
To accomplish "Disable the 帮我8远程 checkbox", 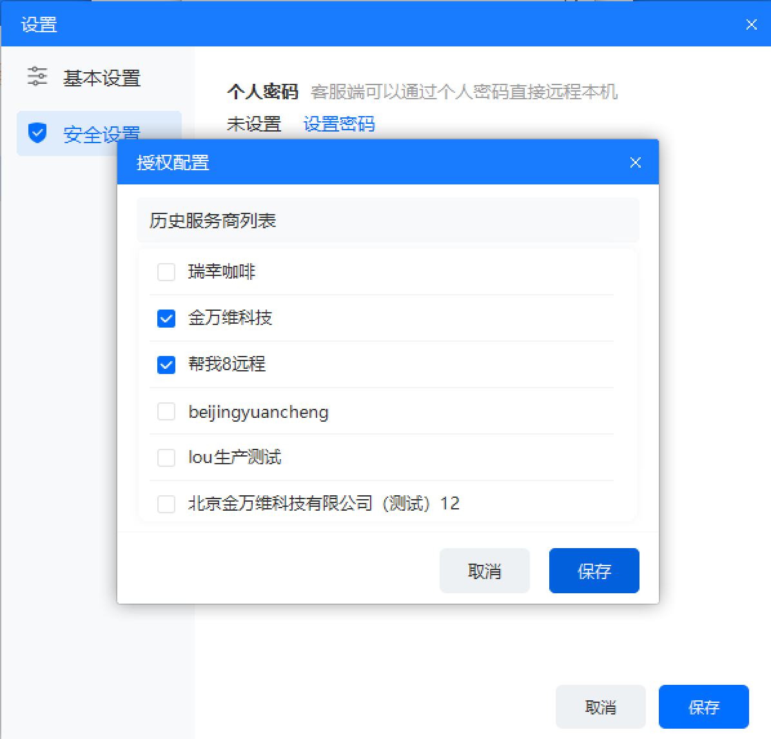I will (166, 365).
